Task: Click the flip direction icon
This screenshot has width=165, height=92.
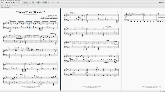Action: tap(35, 5)
